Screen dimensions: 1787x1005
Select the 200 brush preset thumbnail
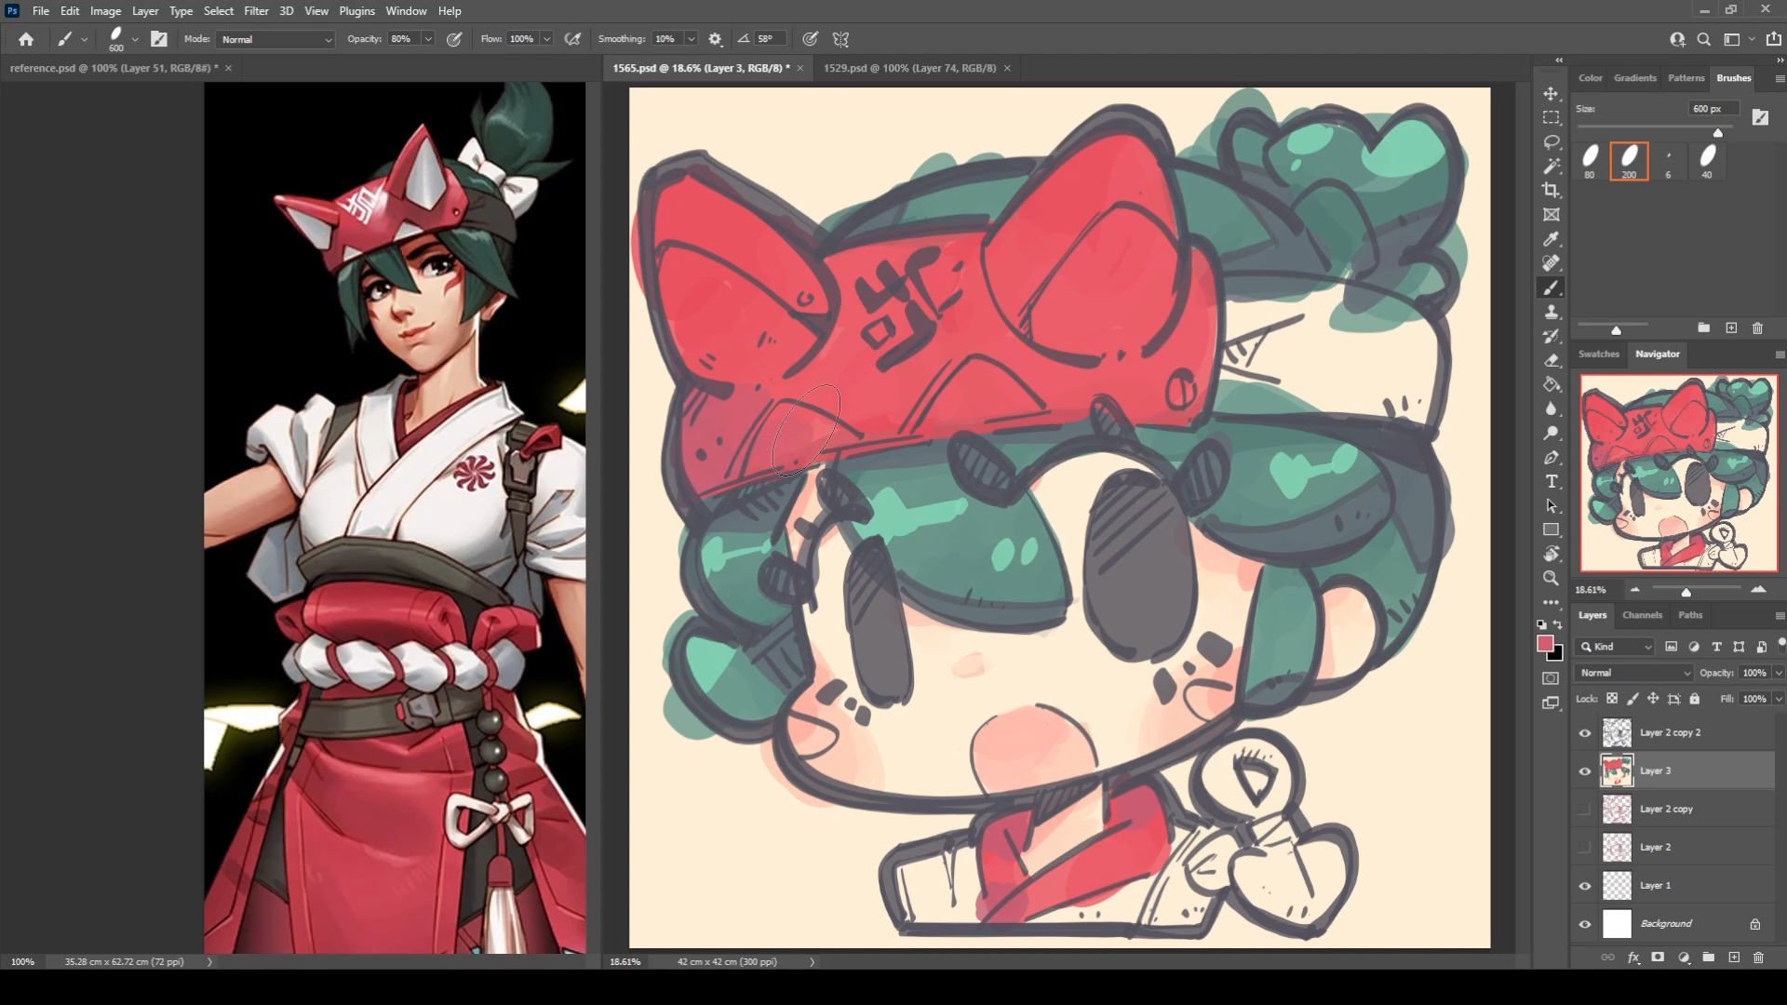tap(1629, 161)
